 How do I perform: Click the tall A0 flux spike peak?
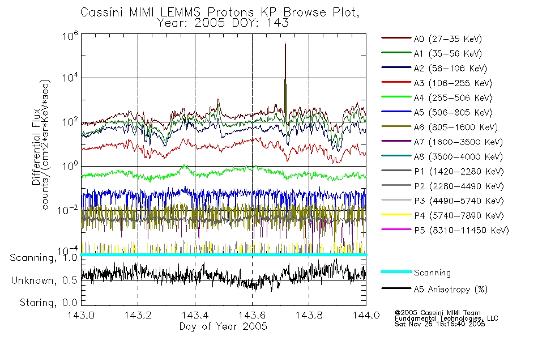pos(285,44)
